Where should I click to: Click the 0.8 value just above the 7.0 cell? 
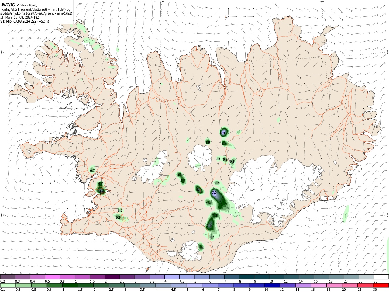[x=217, y=183]
